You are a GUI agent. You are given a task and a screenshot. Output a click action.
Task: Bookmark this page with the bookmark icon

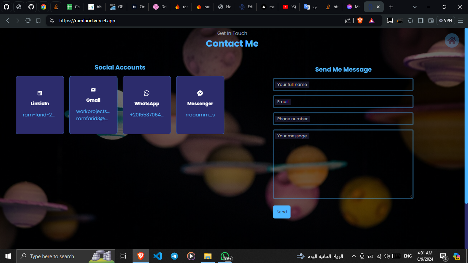click(38, 21)
